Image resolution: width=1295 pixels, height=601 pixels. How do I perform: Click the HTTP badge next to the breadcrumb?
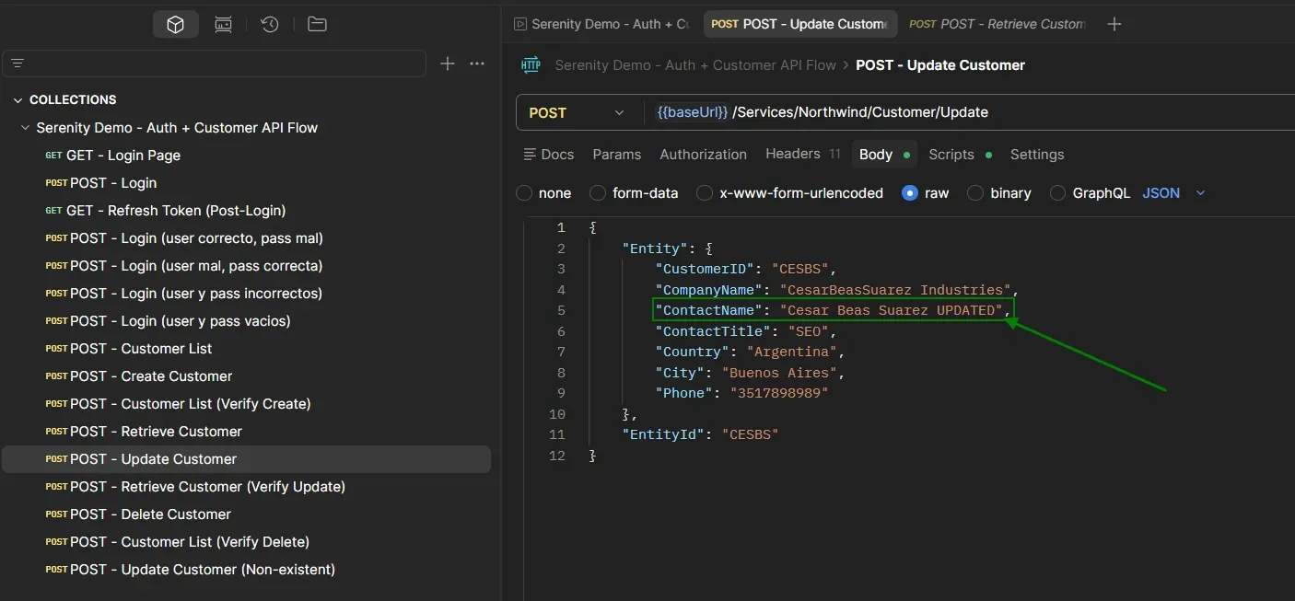(531, 64)
